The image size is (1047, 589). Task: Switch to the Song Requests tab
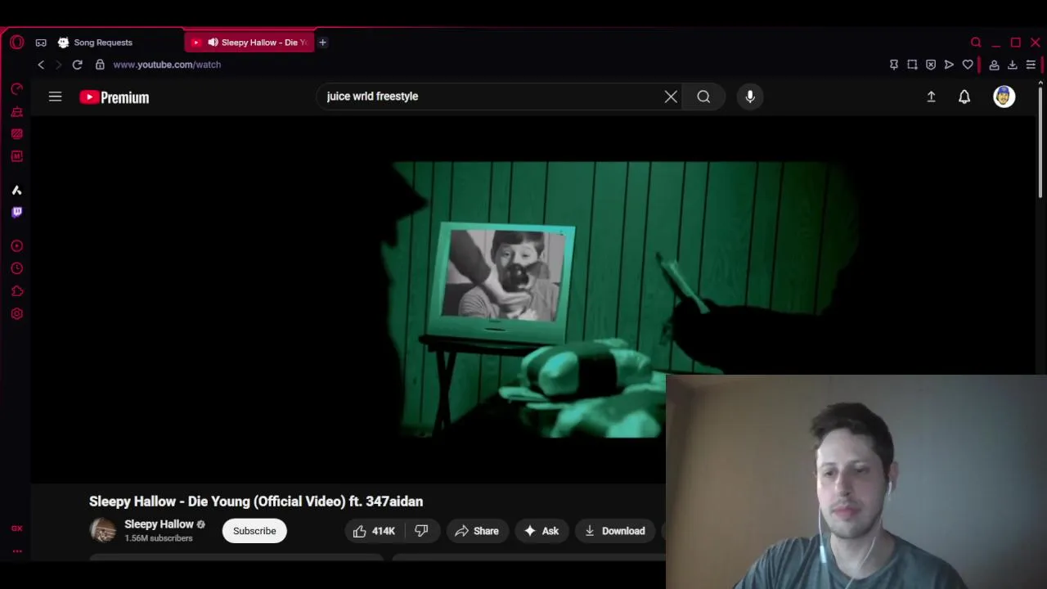tap(103, 43)
